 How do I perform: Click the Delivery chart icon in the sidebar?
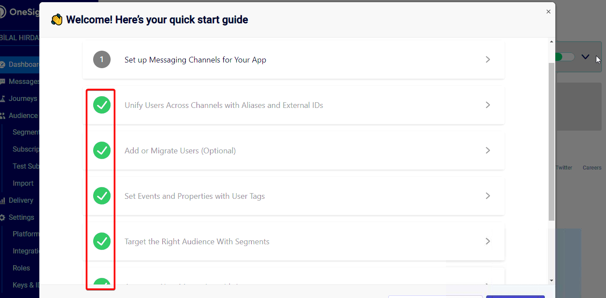click(3, 200)
